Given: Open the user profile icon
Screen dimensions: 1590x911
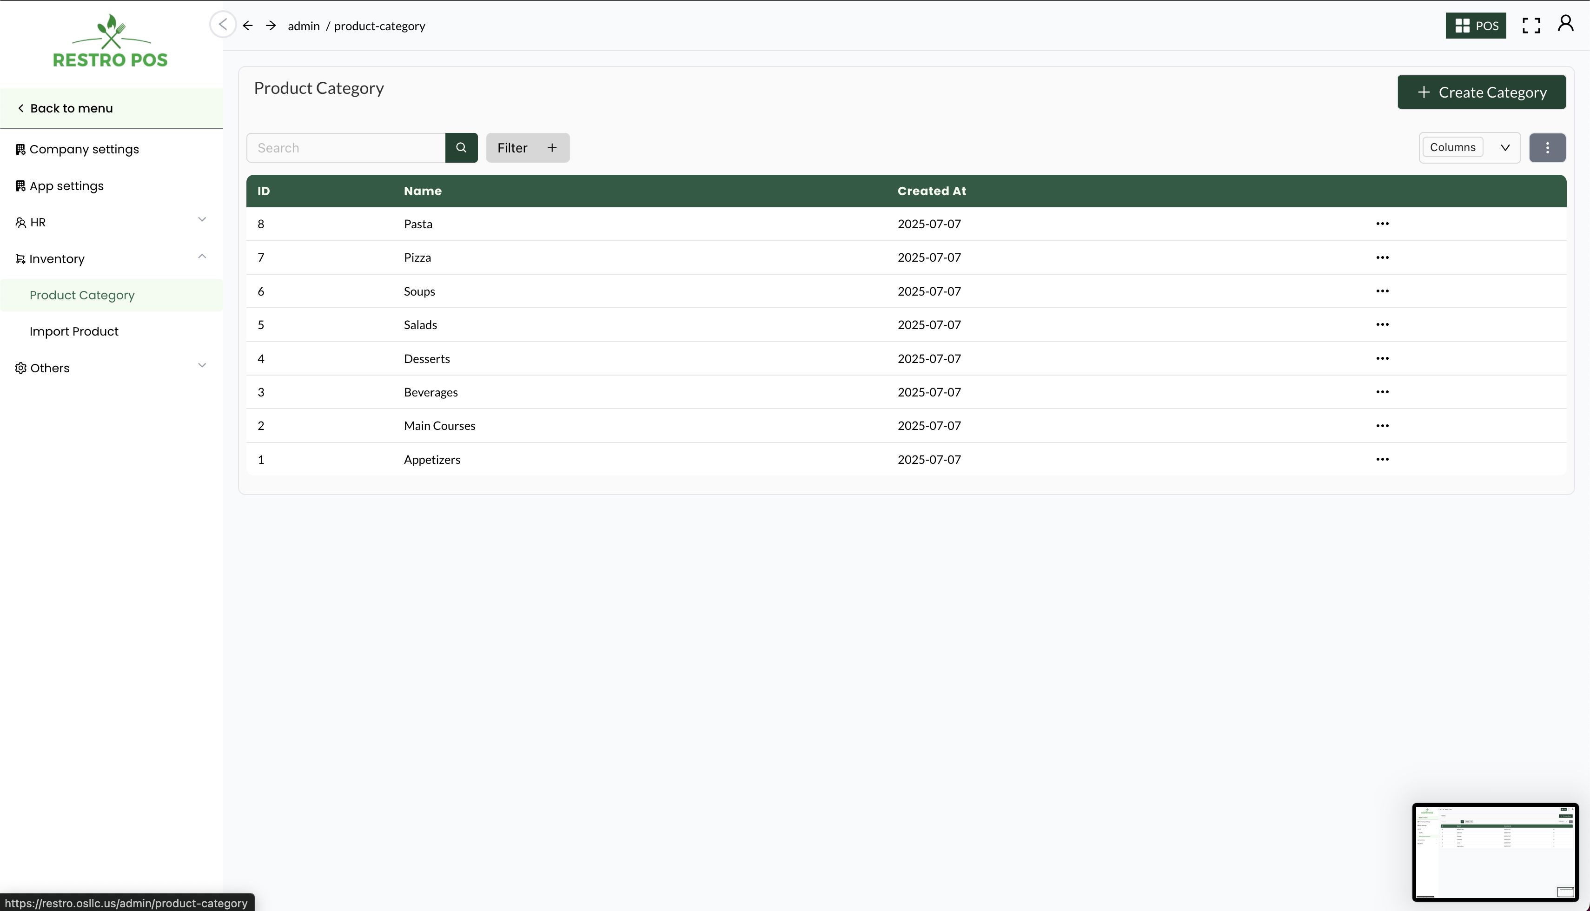Looking at the screenshot, I should 1565,24.
